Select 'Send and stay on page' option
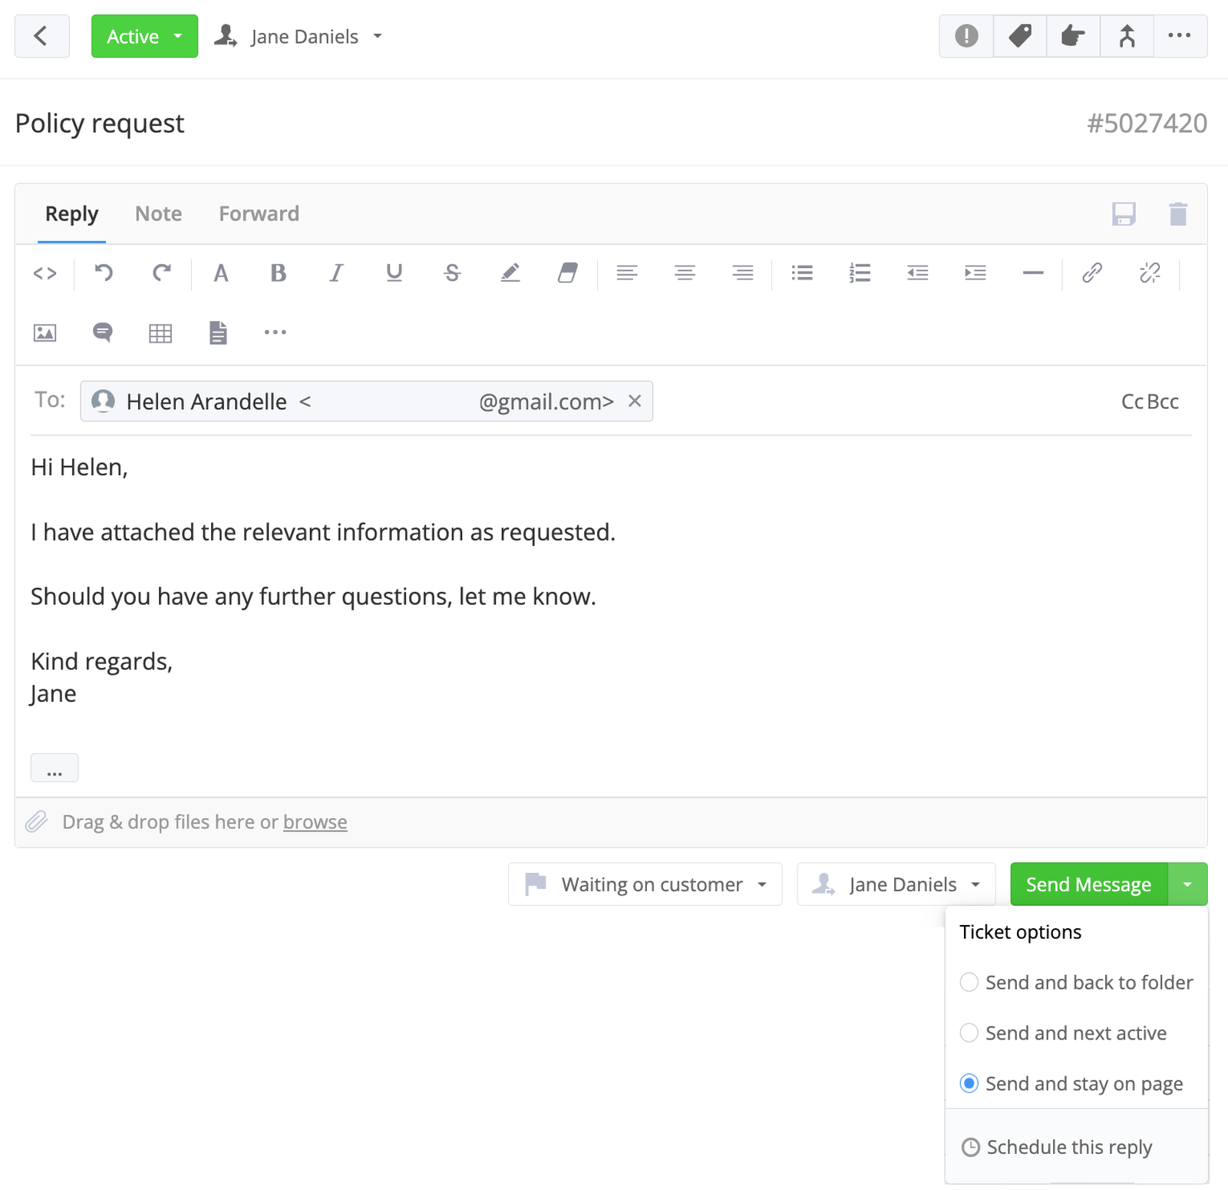 coord(969,1084)
